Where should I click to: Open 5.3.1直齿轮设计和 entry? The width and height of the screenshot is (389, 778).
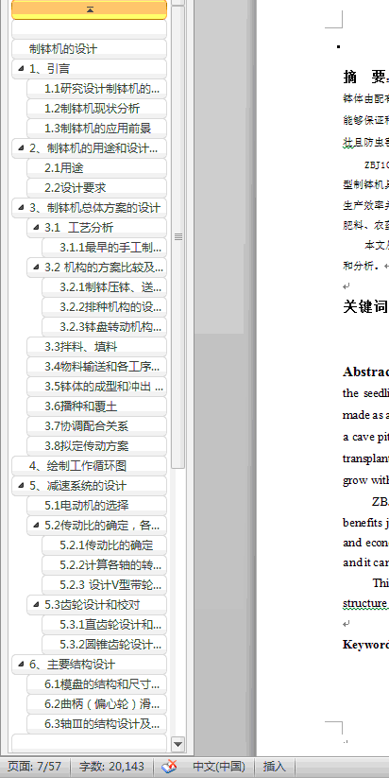click(104, 624)
